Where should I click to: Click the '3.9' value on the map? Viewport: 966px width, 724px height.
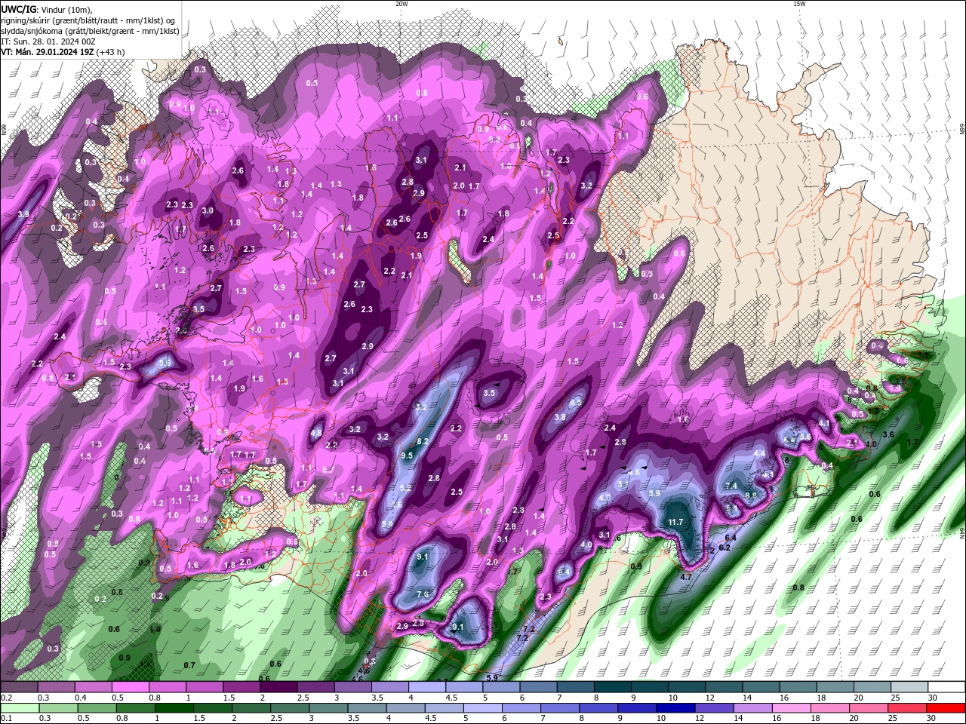[23, 214]
